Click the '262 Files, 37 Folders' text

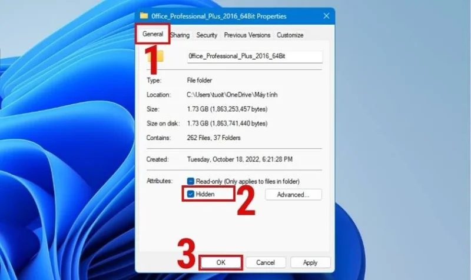(214, 138)
